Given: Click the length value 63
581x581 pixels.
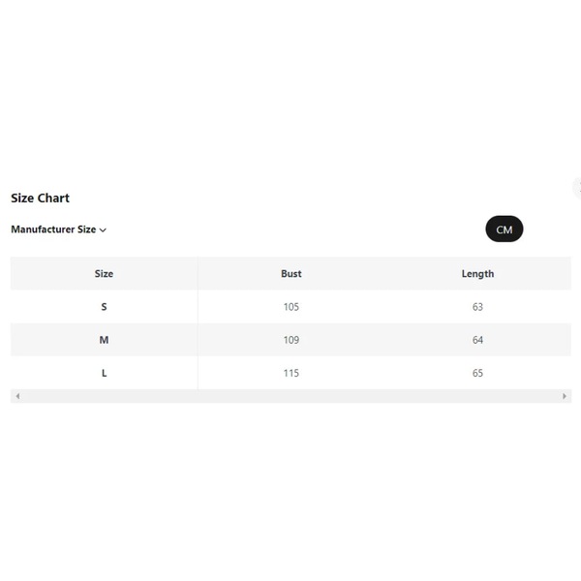Looking at the screenshot, I should 477,307.
